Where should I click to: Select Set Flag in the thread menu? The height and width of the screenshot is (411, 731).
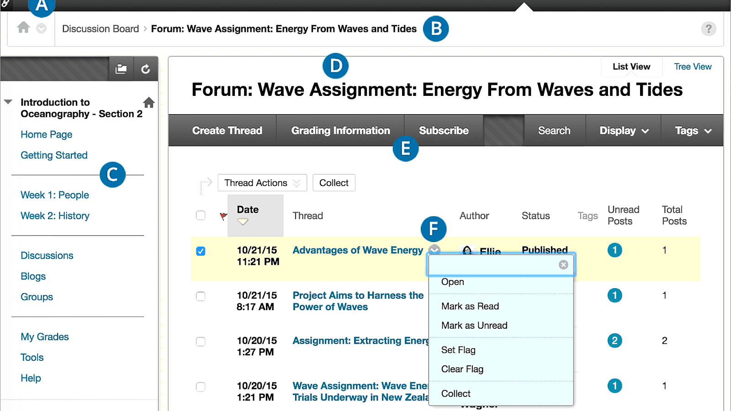(x=458, y=350)
